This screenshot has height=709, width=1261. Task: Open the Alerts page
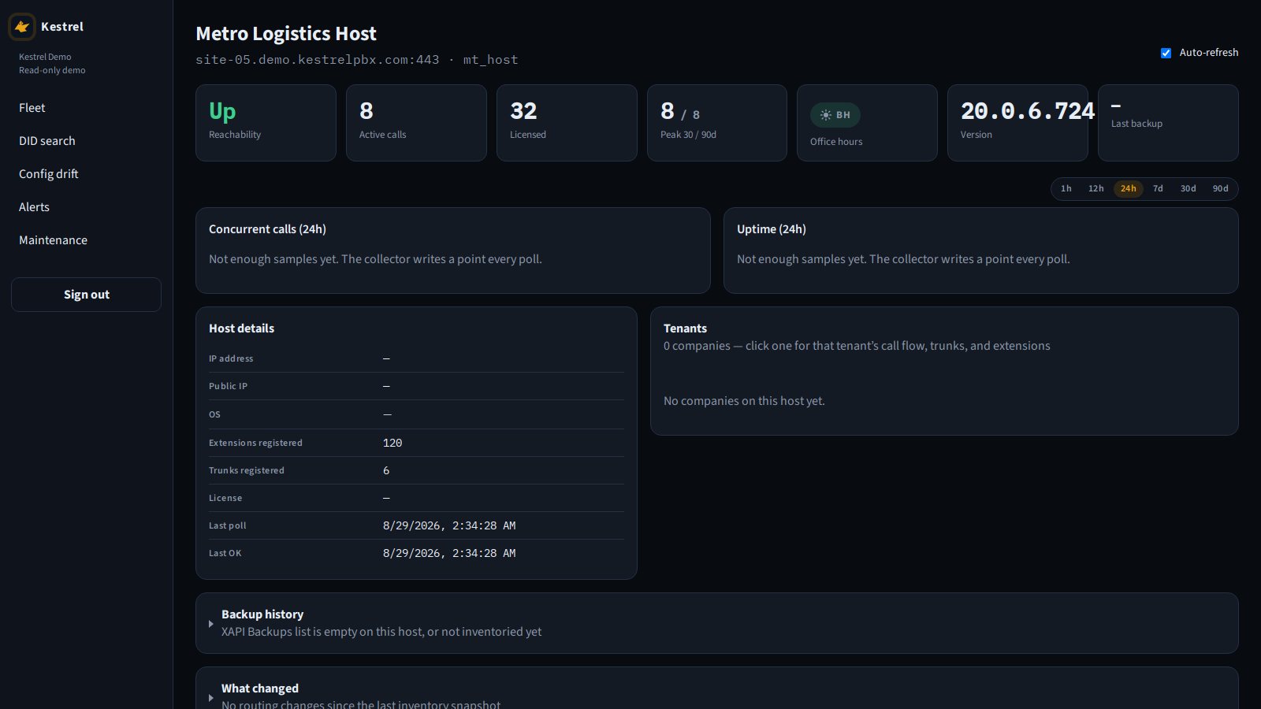point(86,207)
